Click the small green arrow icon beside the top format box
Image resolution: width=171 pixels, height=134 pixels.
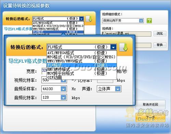point(89,19)
